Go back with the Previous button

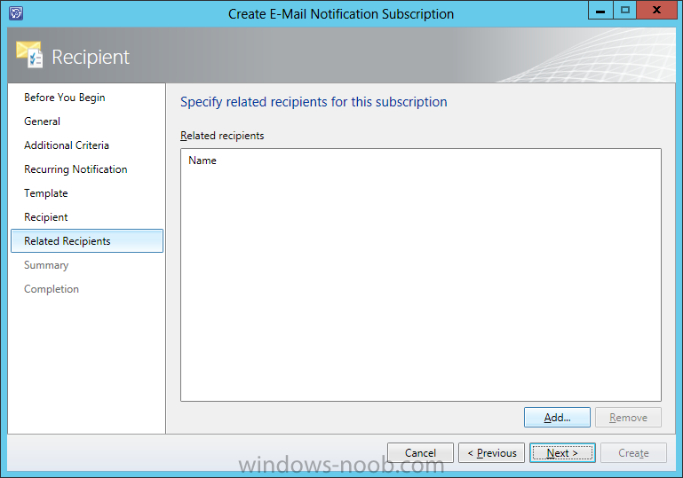(491, 453)
